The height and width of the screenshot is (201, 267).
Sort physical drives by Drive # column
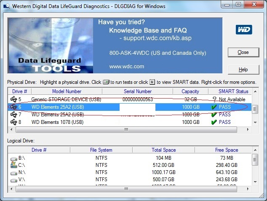pyautogui.click(x=19, y=91)
